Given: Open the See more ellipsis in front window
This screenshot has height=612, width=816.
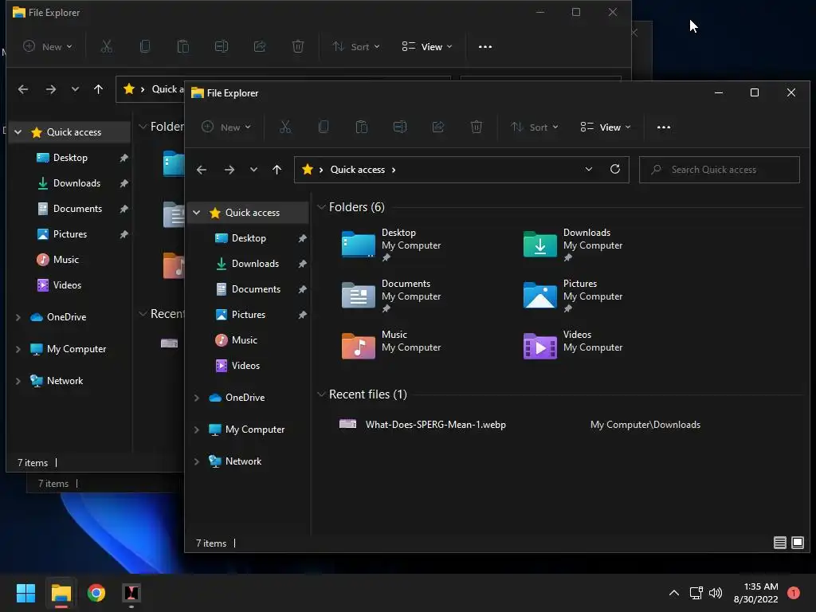Looking at the screenshot, I should point(664,127).
